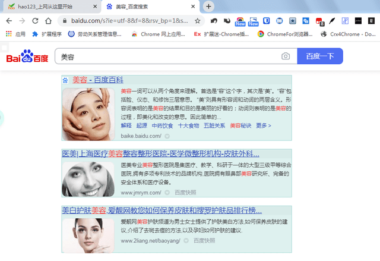Click rainbow extension icon with New badge

click(240, 21)
